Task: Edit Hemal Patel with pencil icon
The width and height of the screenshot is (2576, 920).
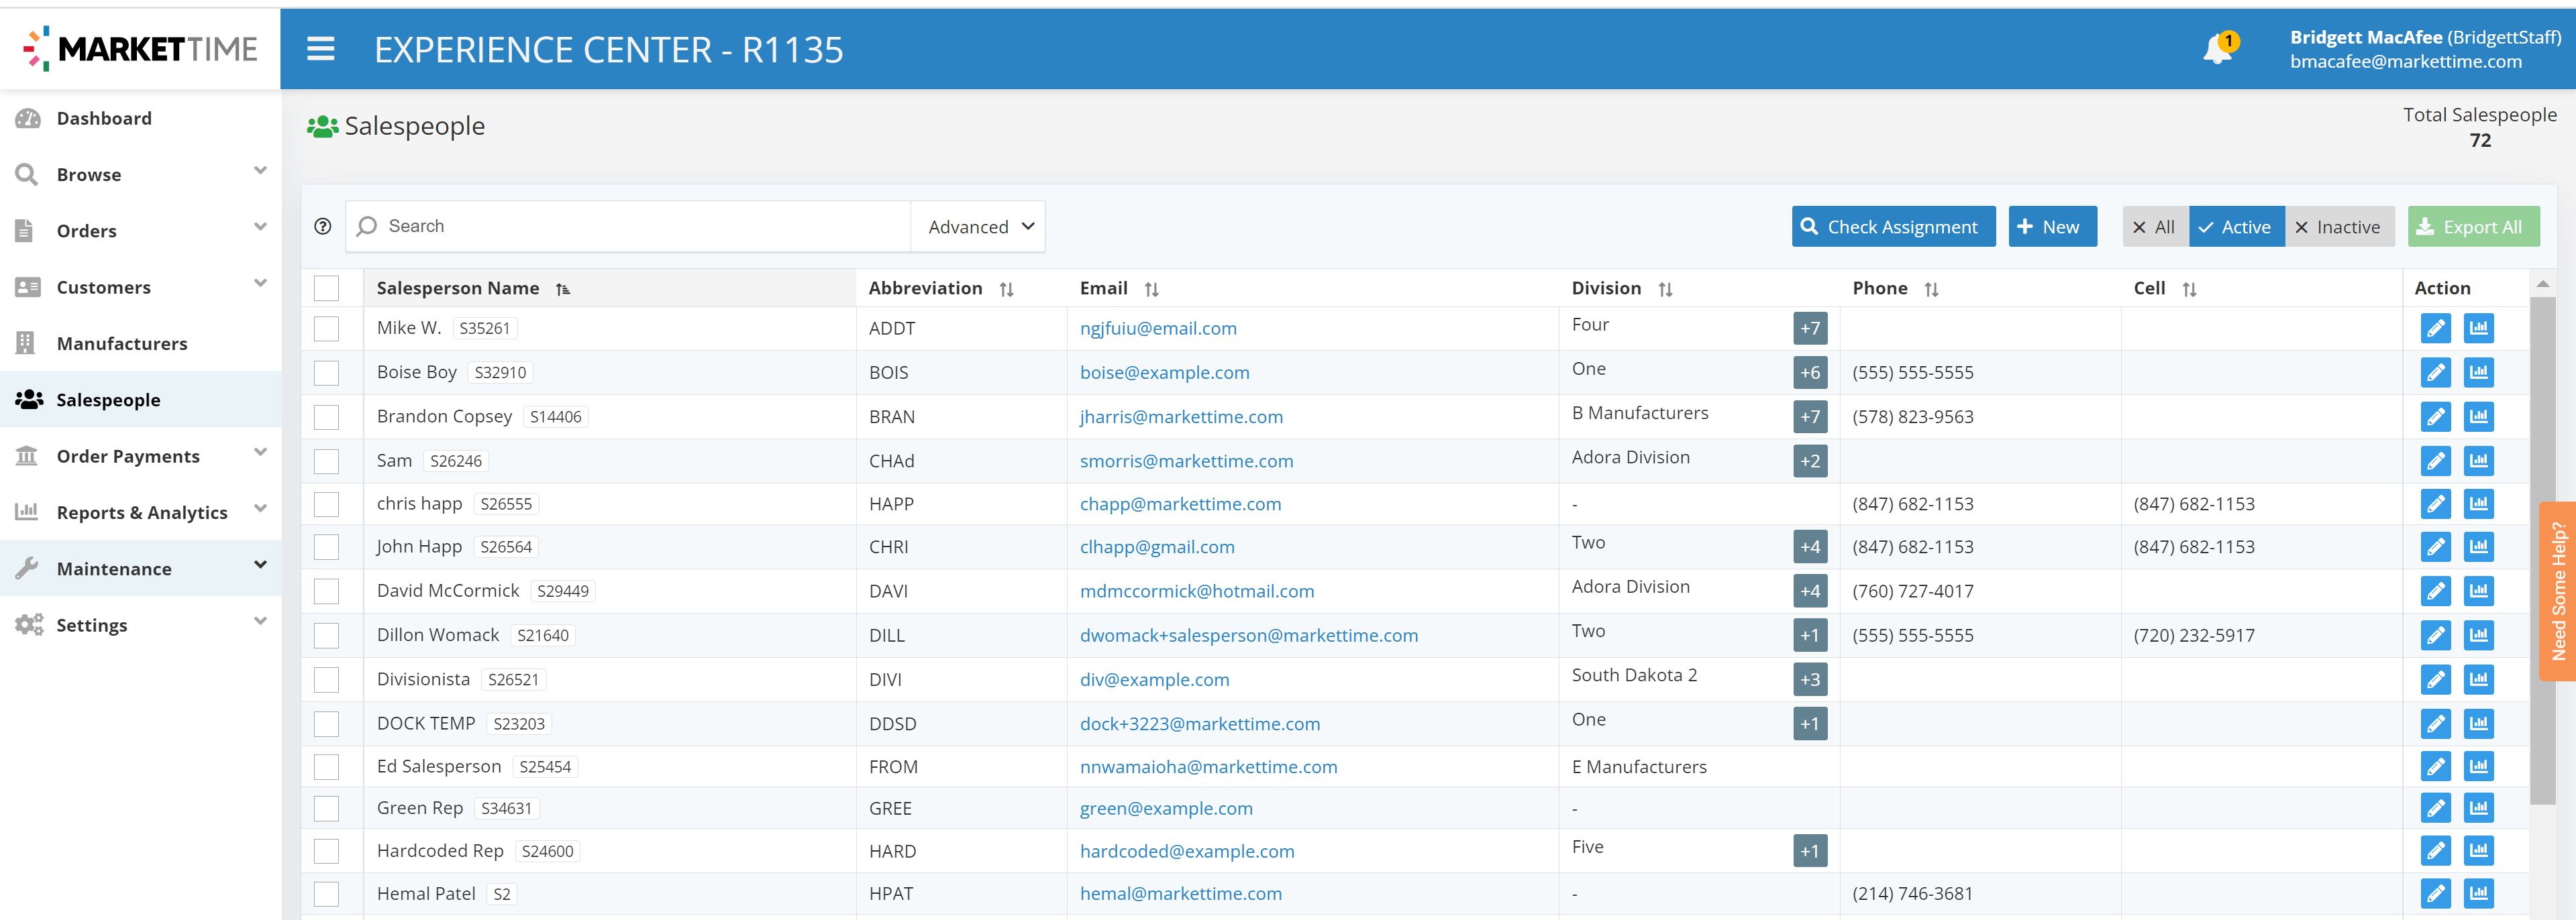Action: coord(2435,893)
